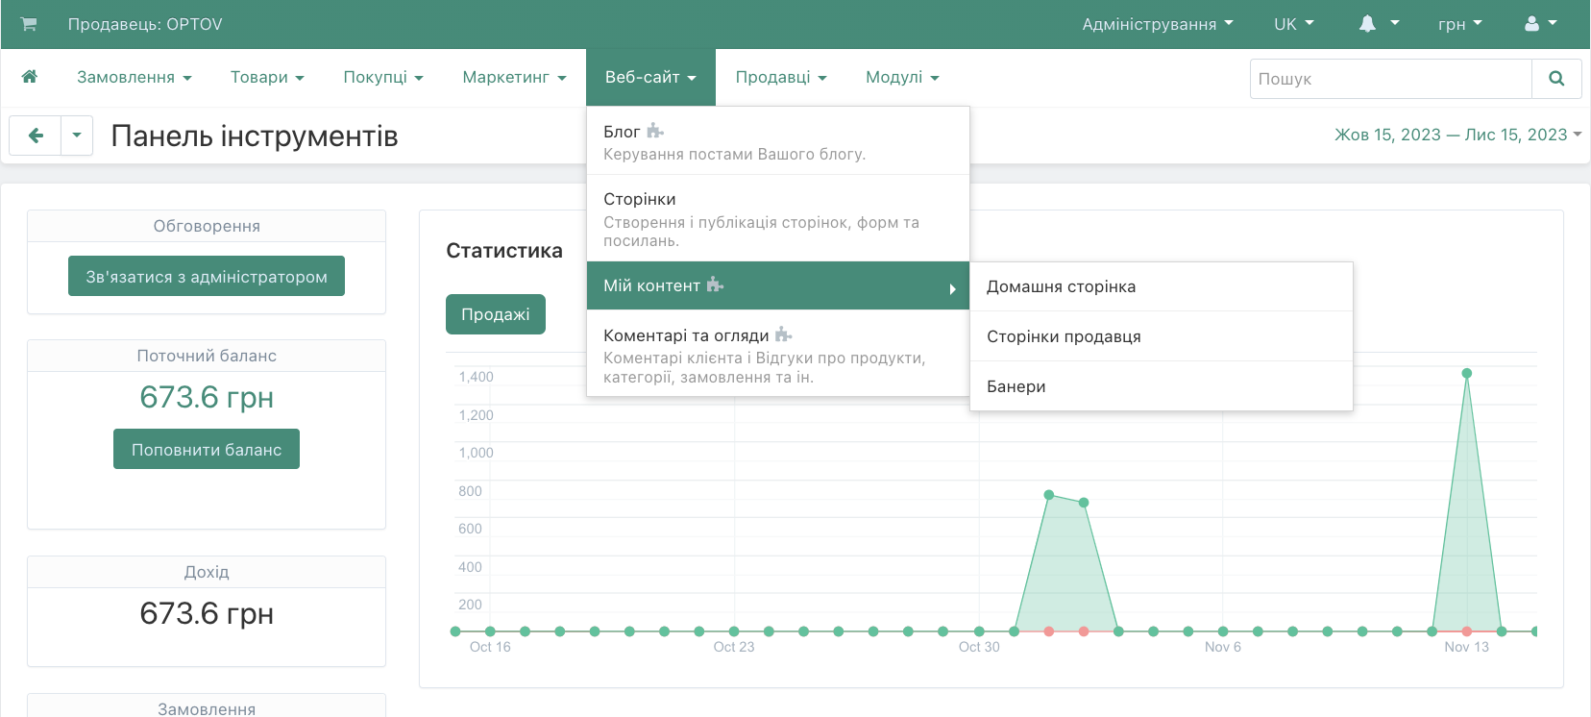The height and width of the screenshot is (717, 1591).
Task: Open the date range picker
Action: click(x=1456, y=135)
